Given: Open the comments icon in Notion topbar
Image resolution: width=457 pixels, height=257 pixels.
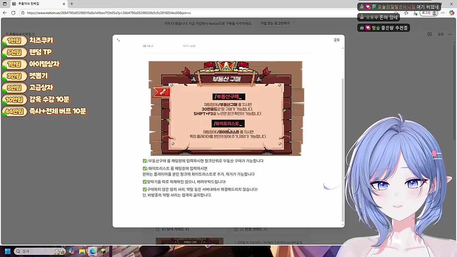Looking at the screenshot, I should (x=430, y=34).
